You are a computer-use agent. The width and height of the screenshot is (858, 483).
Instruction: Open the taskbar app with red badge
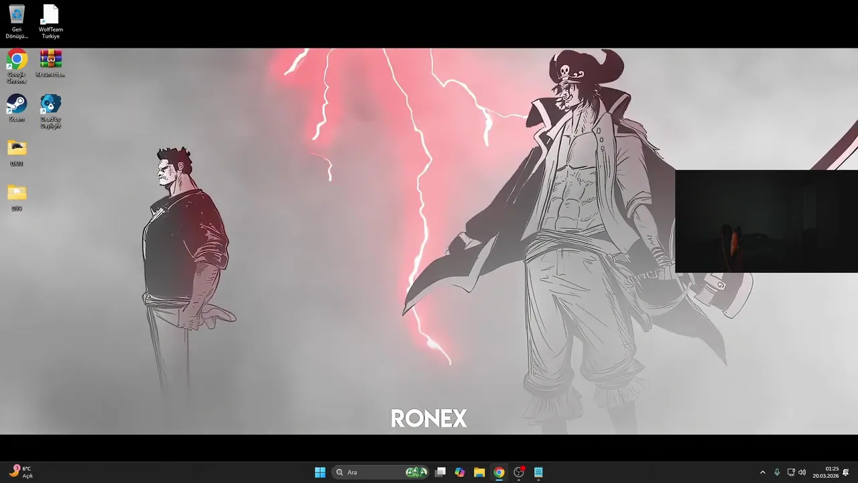(519, 472)
